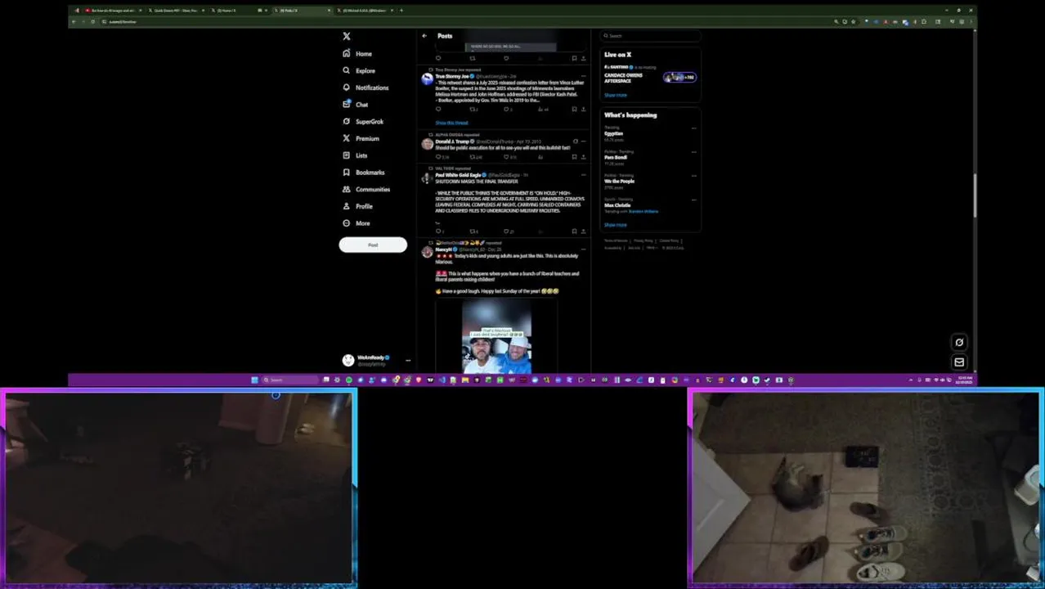The height and width of the screenshot is (589, 1045).
Task: Open the Max Christie trending topic
Action: [x=617, y=205]
